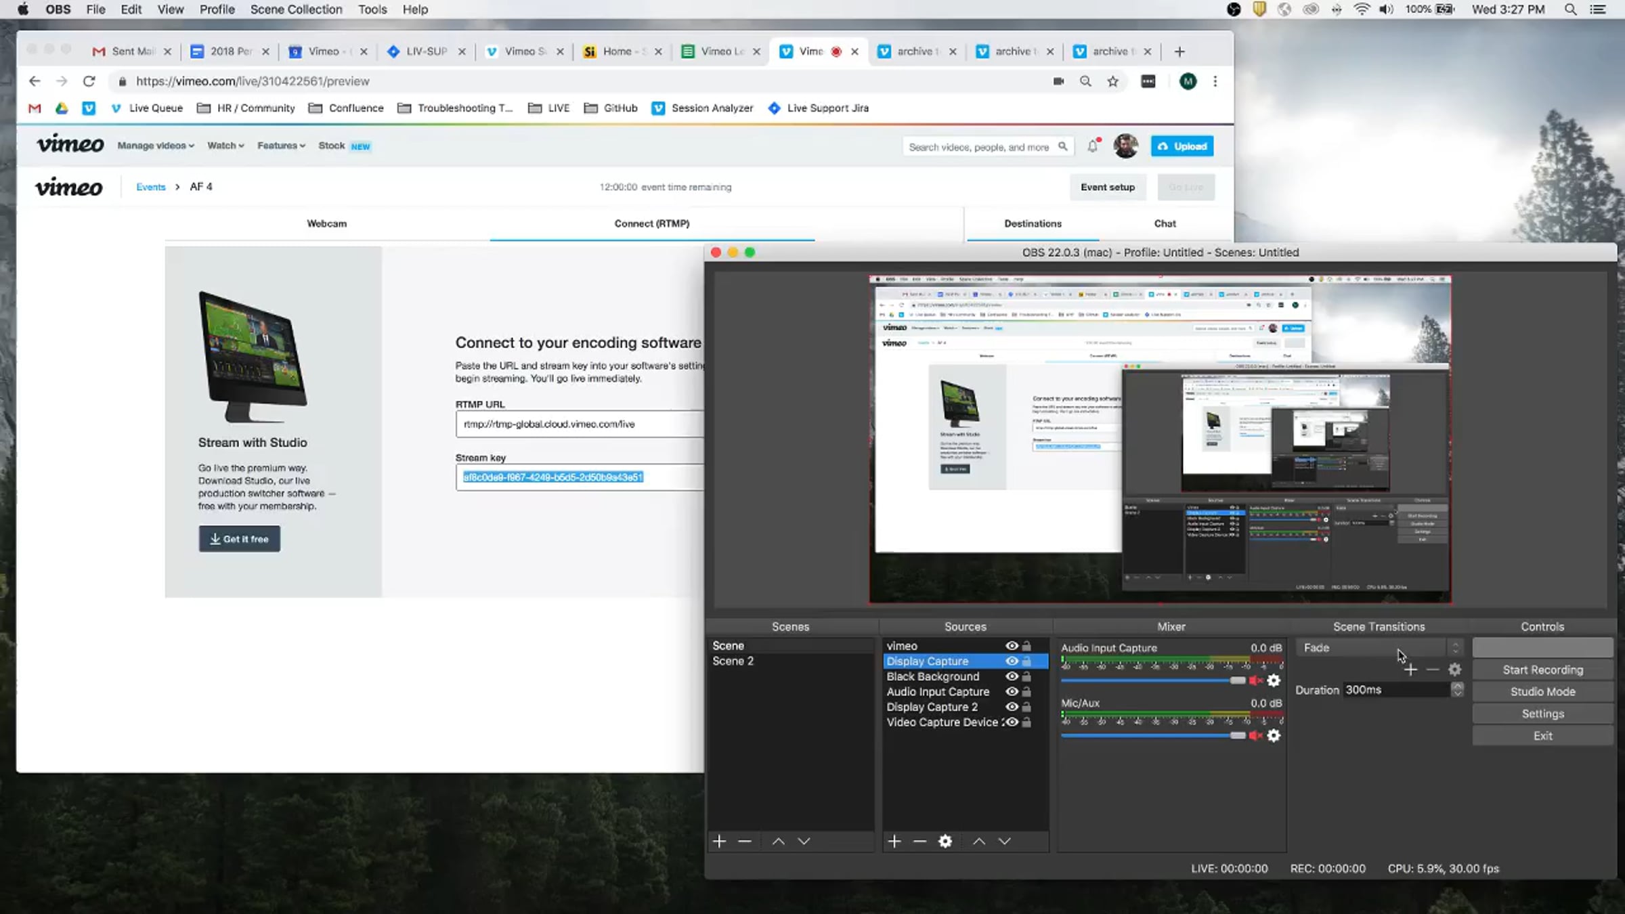Click the Start Recording button
1625x914 pixels.
pos(1542,670)
